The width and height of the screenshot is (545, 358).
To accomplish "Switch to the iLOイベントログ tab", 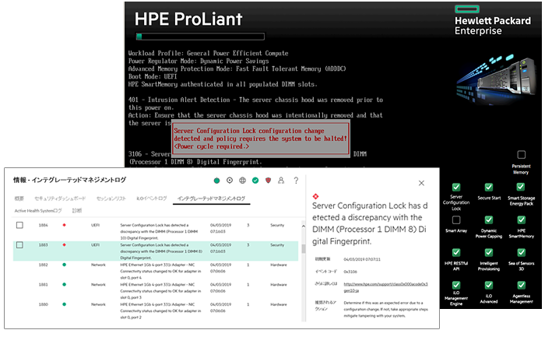I will pyautogui.click(x=152, y=198).
